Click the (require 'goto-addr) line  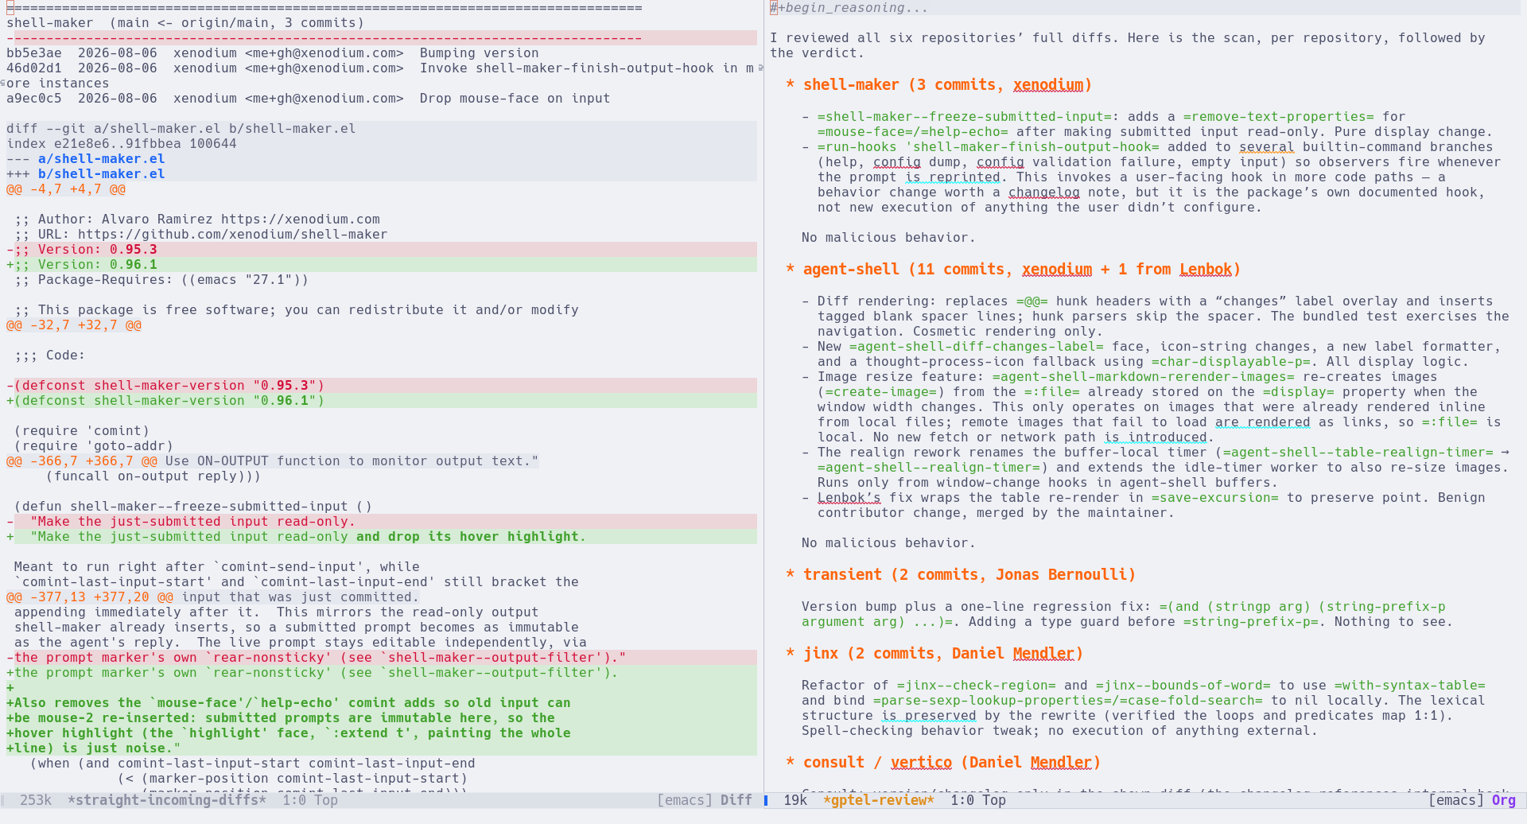click(x=94, y=446)
